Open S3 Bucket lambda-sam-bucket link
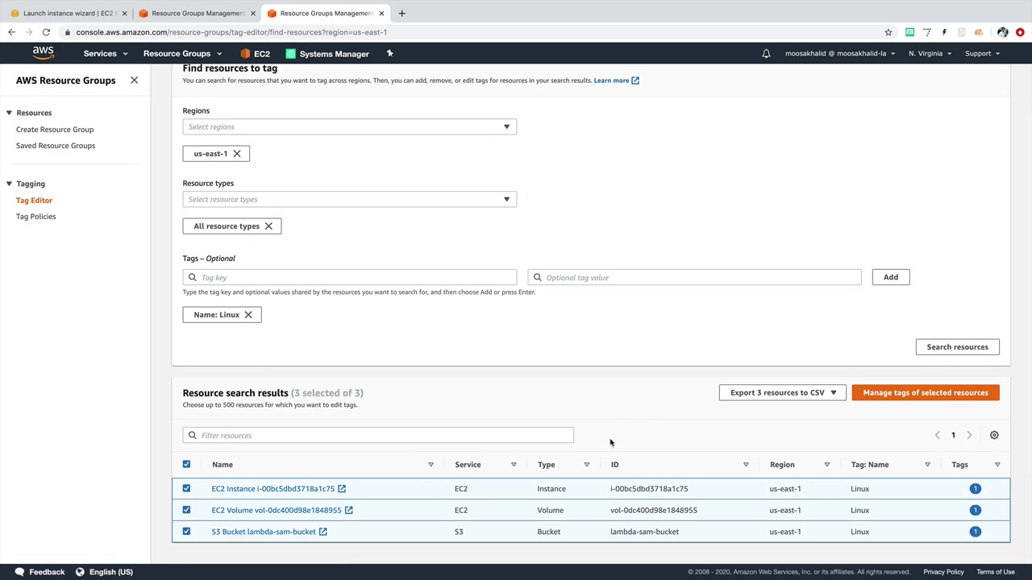Screen dimensions: 1032x580 click(x=264, y=532)
